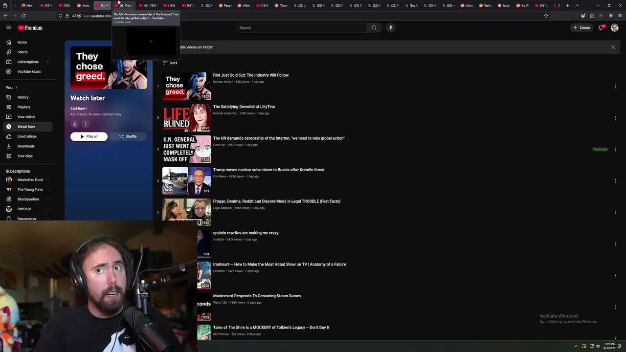
Task: Switch to the r/Live browser tab
Action: pyautogui.click(x=467, y=5)
